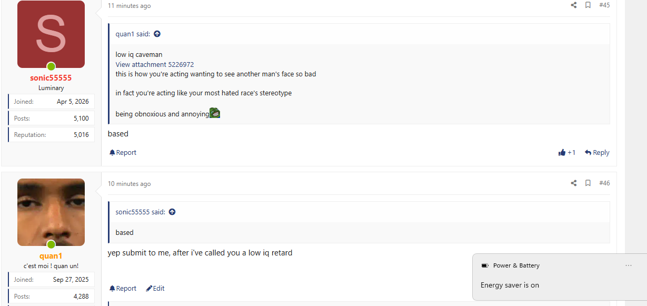Click quan1's face avatar image
The image size is (647, 306).
pyautogui.click(x=51, y=212)
